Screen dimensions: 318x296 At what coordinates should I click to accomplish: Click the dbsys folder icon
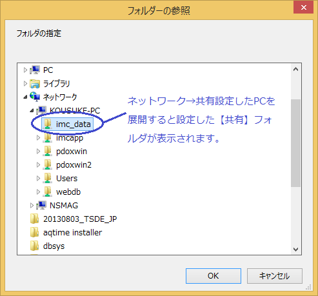[35, 246]
